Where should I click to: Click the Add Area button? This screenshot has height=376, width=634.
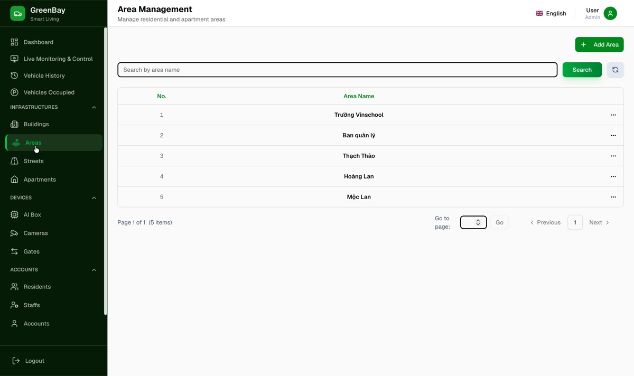click(x=599, y=45)
